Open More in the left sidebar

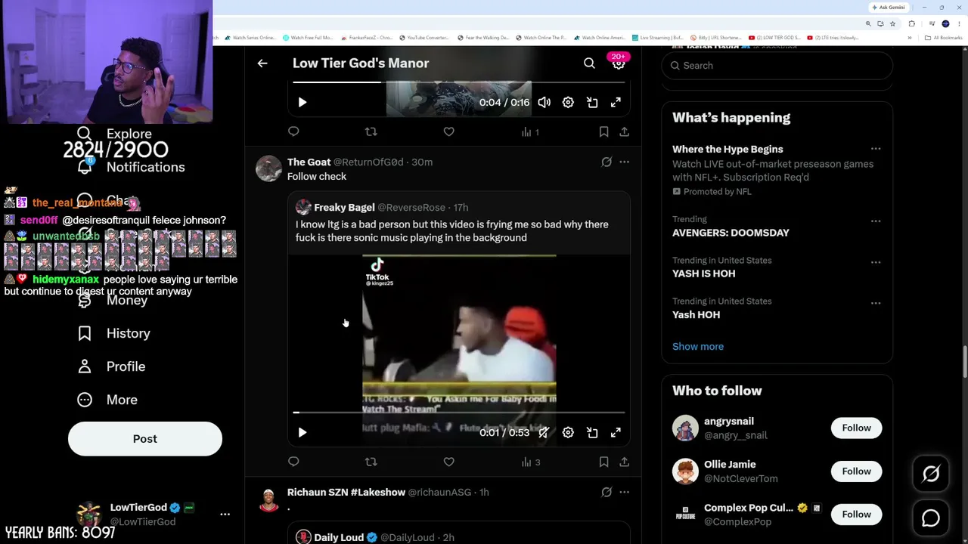tap(107, 400)
